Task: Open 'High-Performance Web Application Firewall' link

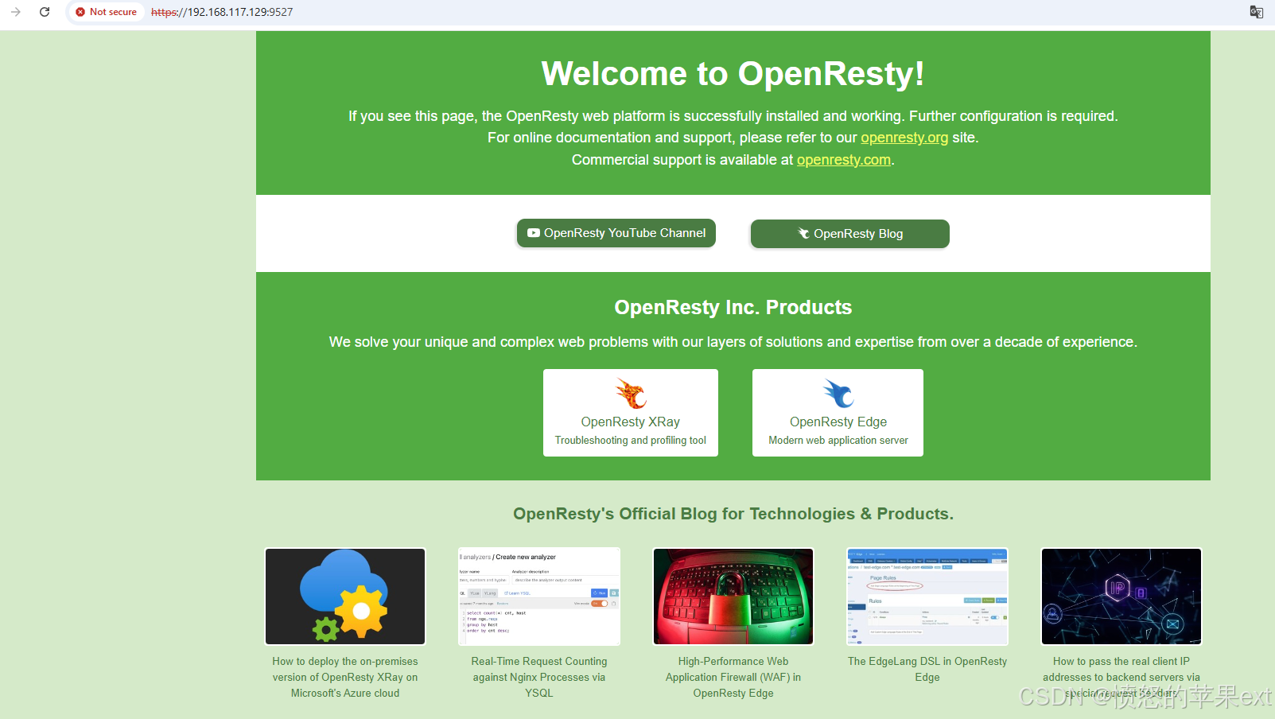Action: click(733, 677)
